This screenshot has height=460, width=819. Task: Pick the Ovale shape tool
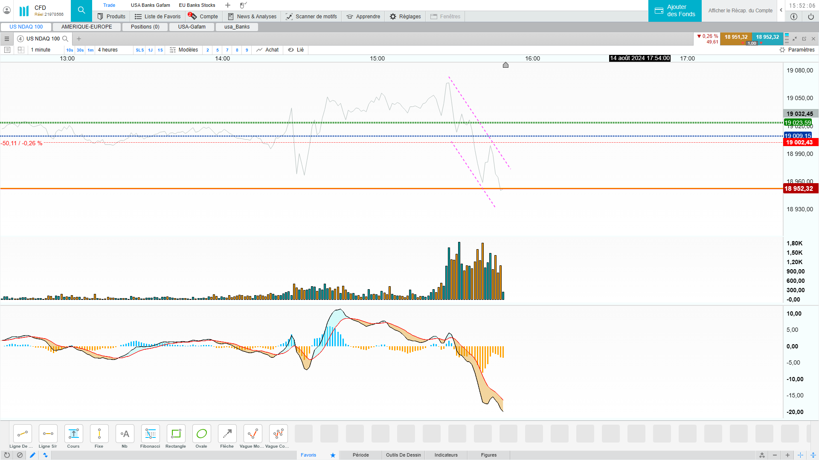pos(201,434)
